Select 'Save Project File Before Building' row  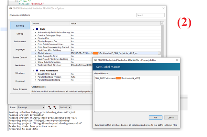click(x=62, y=59)
